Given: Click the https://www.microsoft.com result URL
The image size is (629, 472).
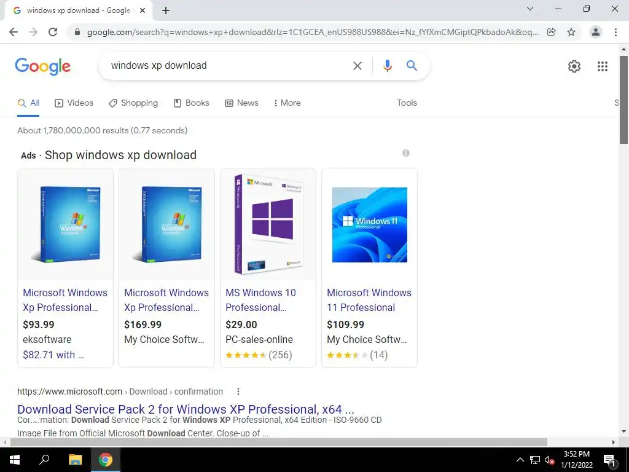Looking at the screenshot, I should click(x=70, y=391).
